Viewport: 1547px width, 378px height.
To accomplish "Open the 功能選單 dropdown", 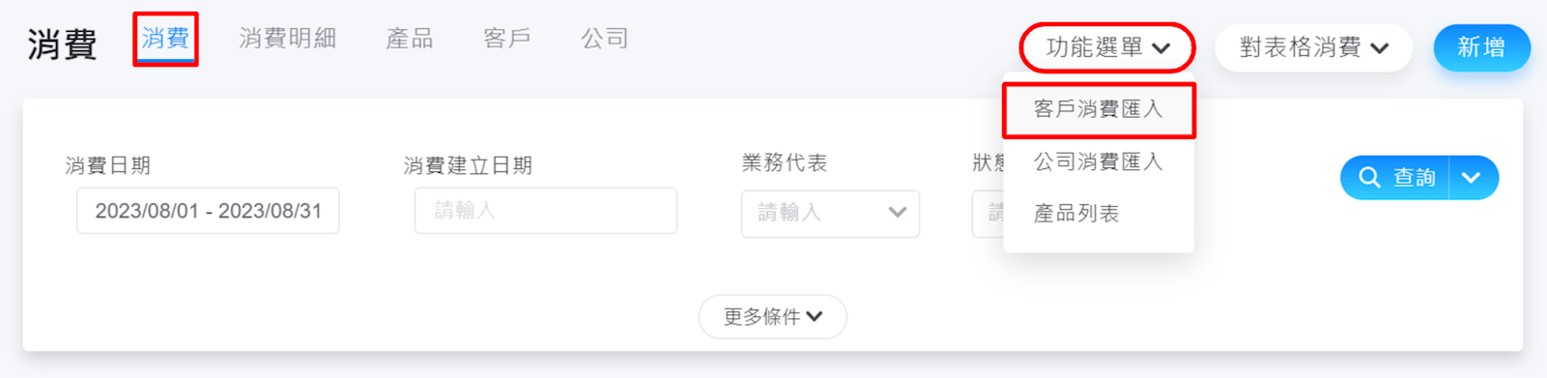I will coord(1107,47).
